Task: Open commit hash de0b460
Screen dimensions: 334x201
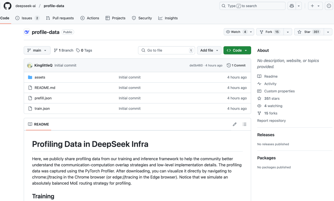Action: tap(196, 65)
